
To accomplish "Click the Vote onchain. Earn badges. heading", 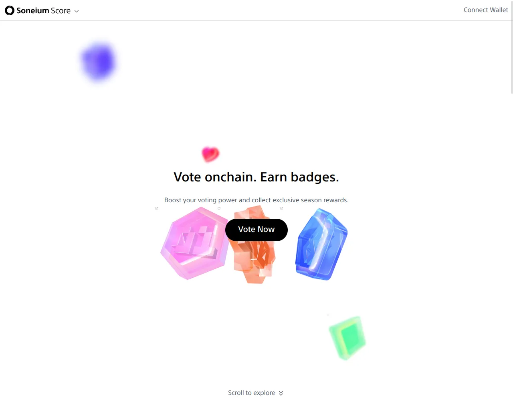I will pyautogui.click(x=256, y=177).
